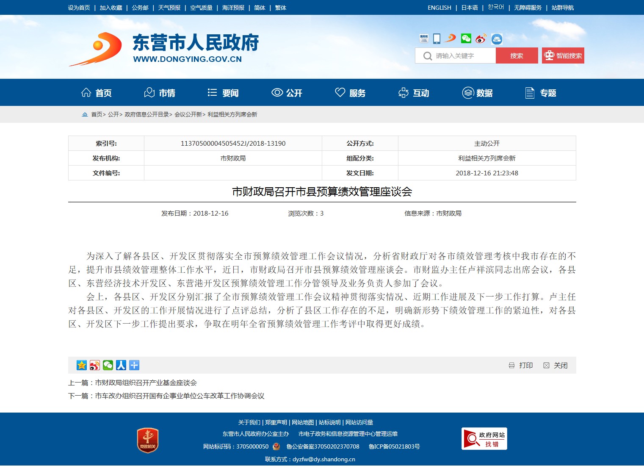Screen dimensions: 644x474
Task: Open the 首页 home navigation item
Action: pos(97,93)
